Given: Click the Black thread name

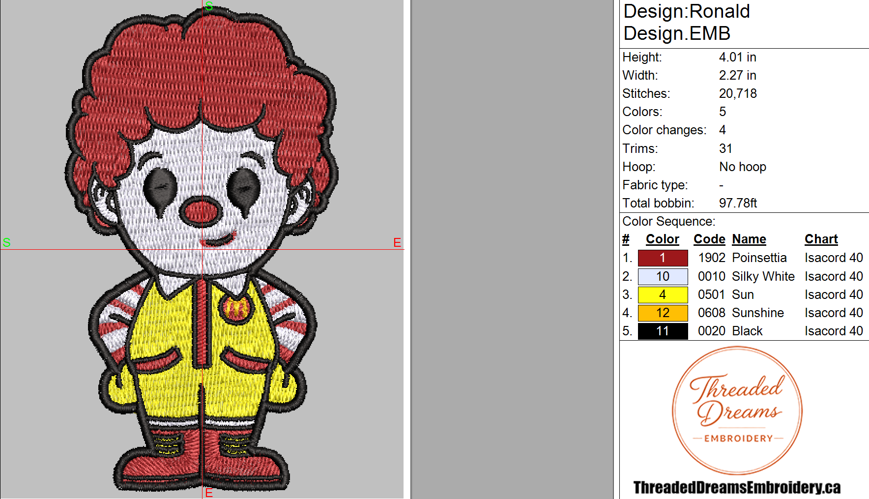Looking at the screenshot, I should pos(747,331).
